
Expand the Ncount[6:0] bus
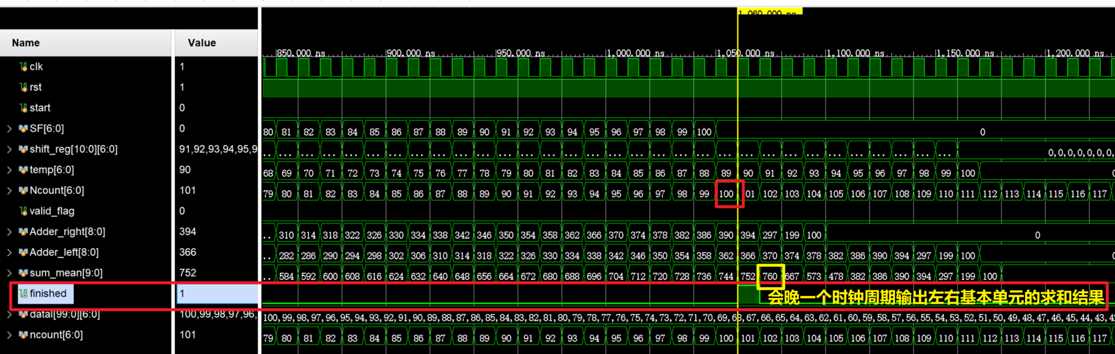point(9,191)
